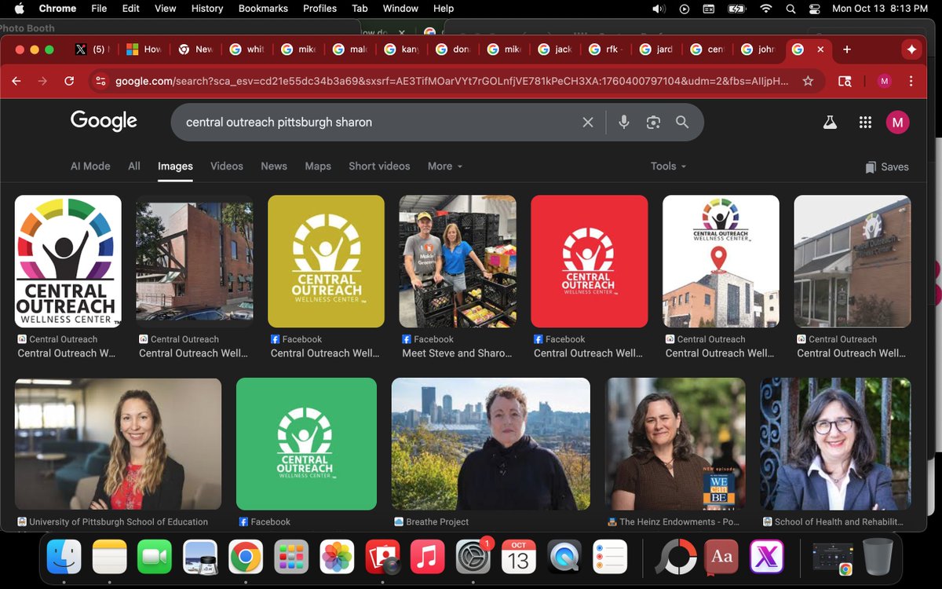Bookmark this page with the star icon
942x589 pixels.
[x=808, y=81]
